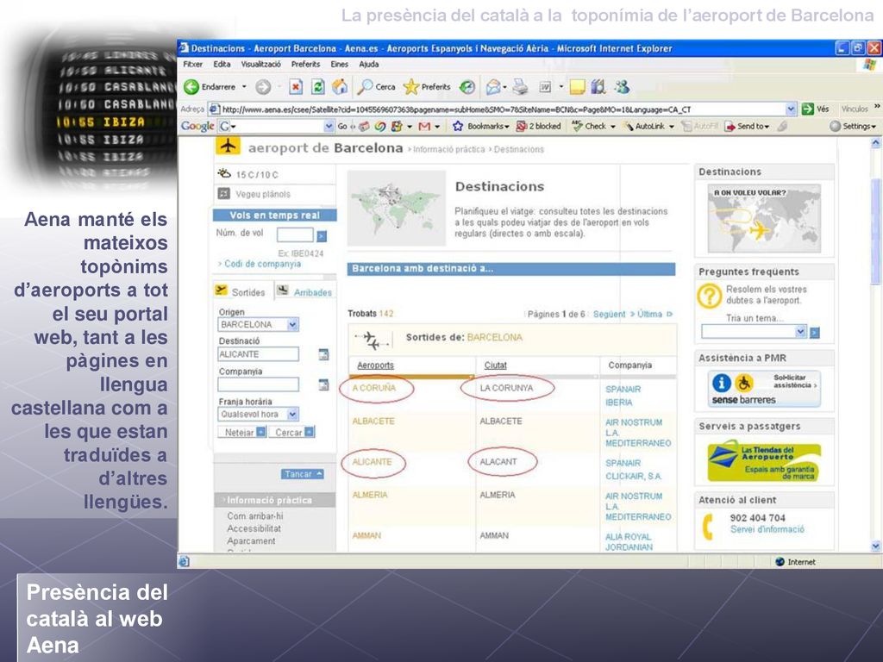Click the Última pagination link
The height and width of the screenshot is (662, 883).
649,314
